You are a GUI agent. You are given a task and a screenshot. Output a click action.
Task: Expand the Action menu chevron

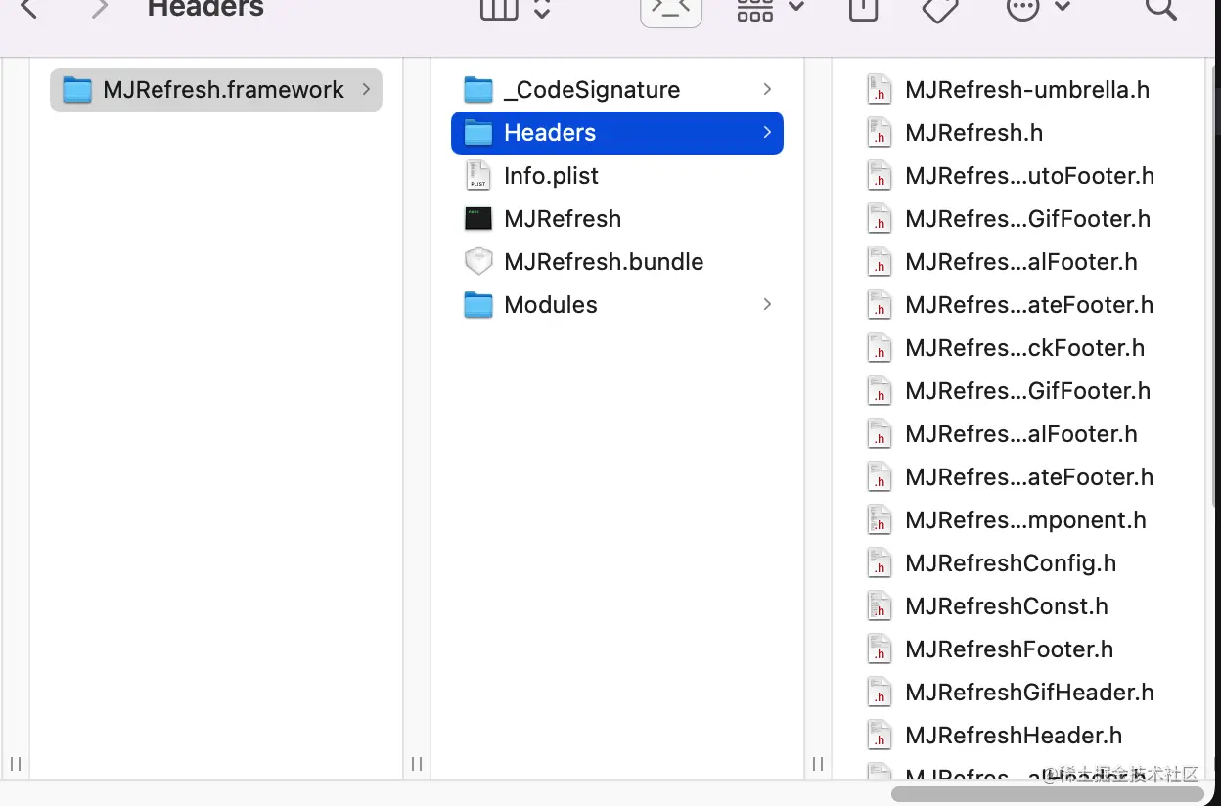point(1063,7)
